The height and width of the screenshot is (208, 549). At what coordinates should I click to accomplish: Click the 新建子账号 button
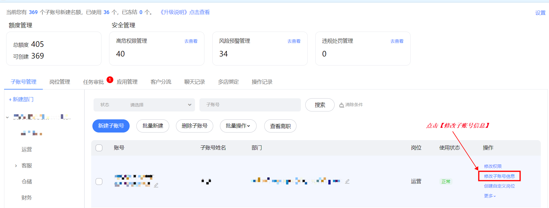click(111, 126)
